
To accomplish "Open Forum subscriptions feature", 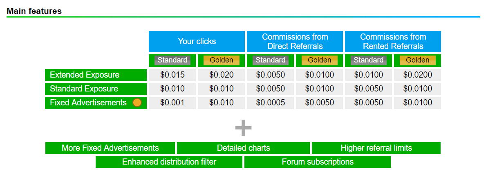I will coord(318,162).
